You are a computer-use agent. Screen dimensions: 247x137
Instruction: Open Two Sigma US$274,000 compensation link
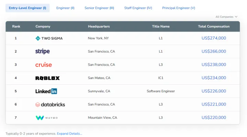[x=214, y=38]
